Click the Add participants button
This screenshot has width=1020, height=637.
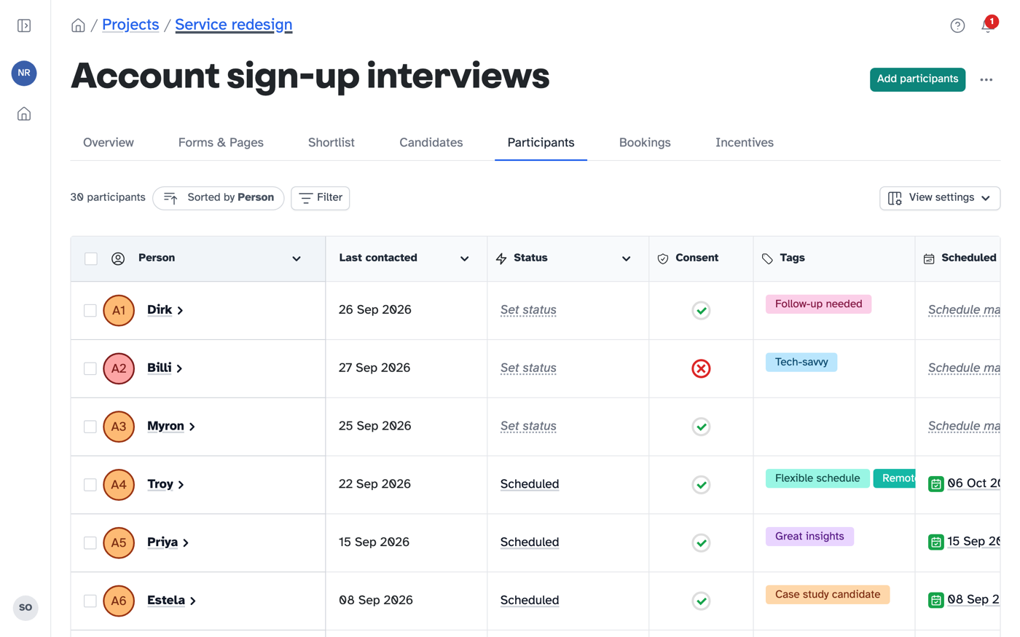tap(917, 79)
